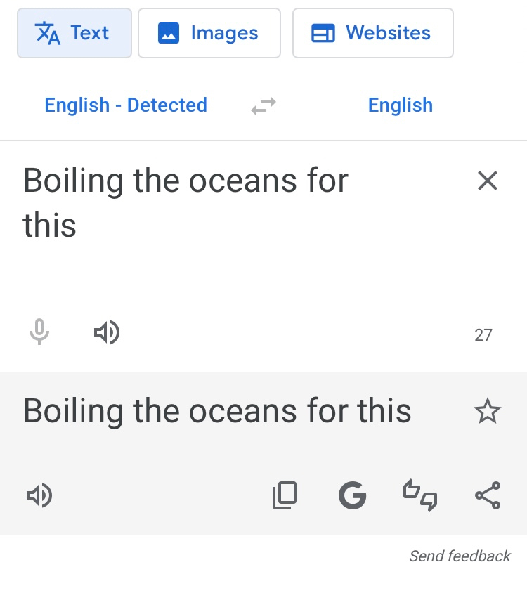The width and height of the screenshot is (527, 593).
Task: Switch to the Text tab
Action: 74,33
